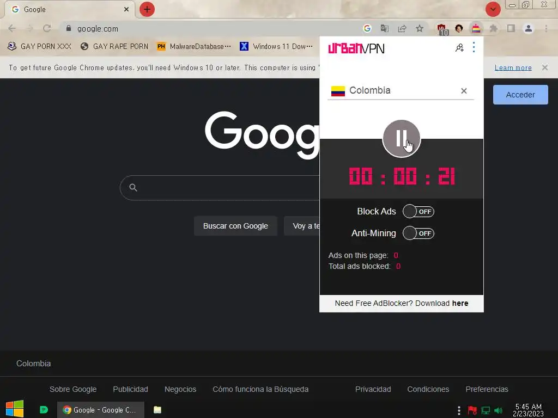Bookmark this page with the star icon
Image resolution: width=558 pixels, height=418 pixels.
(x=420, y=28)
